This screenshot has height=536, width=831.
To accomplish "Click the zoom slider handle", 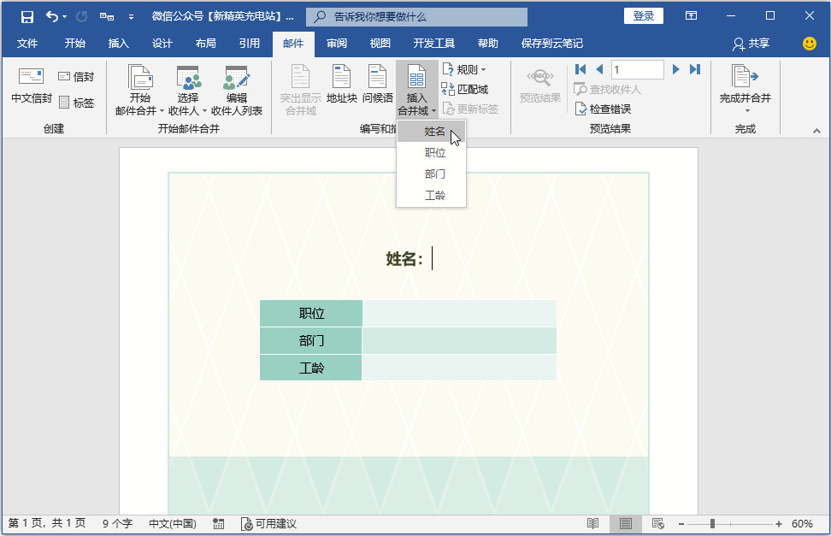I will click(710, 524).
